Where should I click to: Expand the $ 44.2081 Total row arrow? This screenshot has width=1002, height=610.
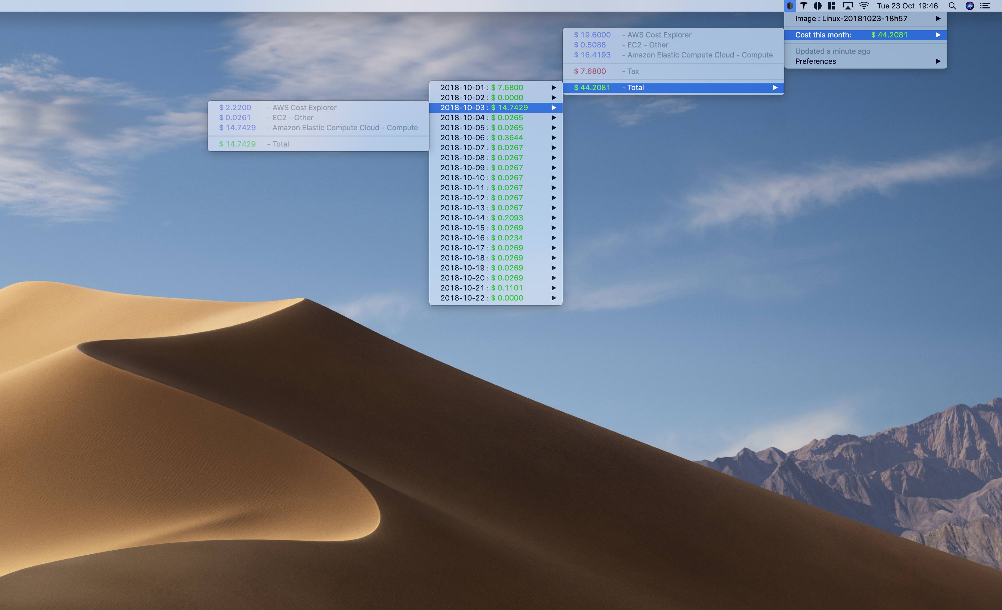[x=775, y=88]
